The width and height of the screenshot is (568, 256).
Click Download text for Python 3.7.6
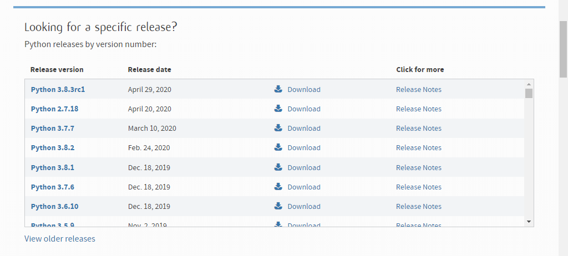pos(304,187)
